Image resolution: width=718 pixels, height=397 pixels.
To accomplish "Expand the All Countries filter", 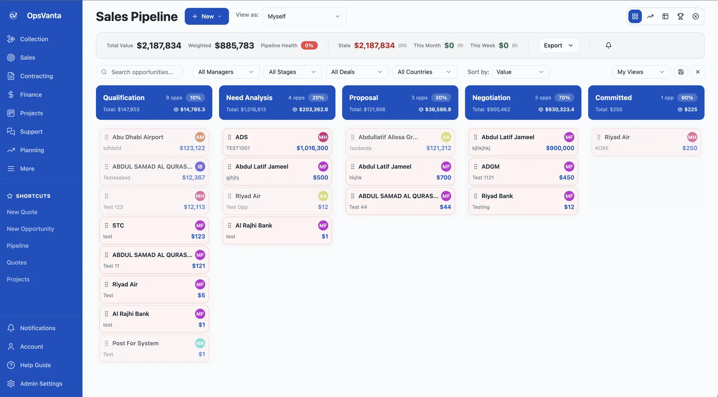I will (x=425, y=72).
